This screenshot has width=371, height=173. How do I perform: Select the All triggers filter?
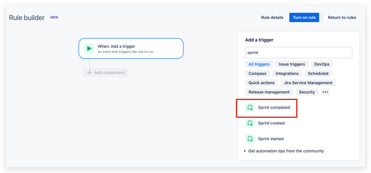point(259,64)
